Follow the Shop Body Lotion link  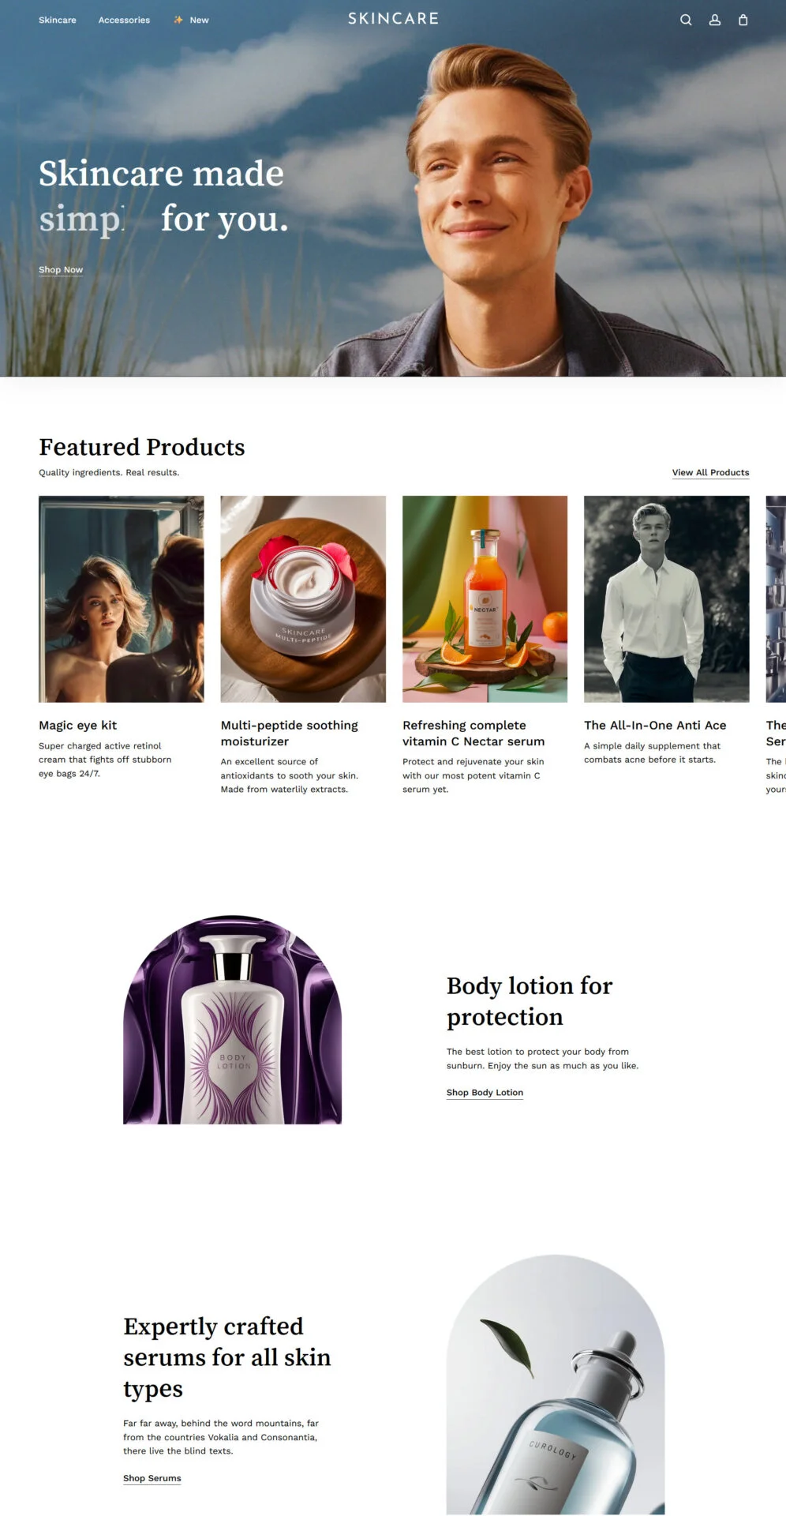[x=485, y=1092]
